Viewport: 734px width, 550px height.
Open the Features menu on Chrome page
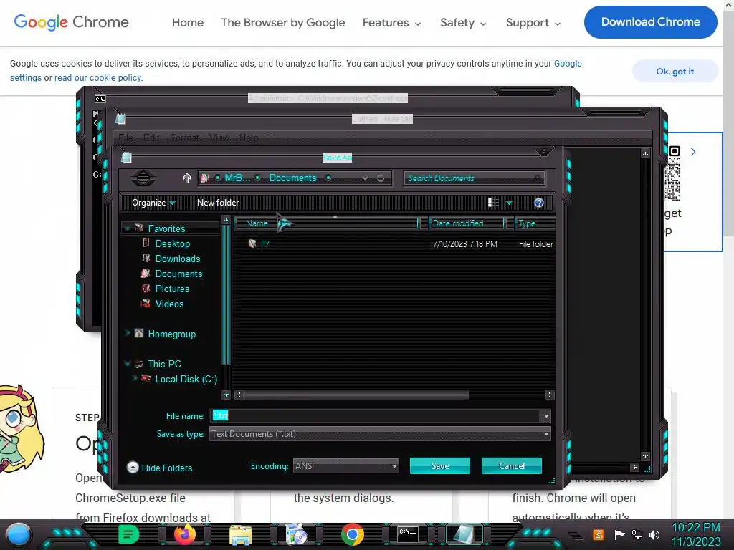pos(391,22)
